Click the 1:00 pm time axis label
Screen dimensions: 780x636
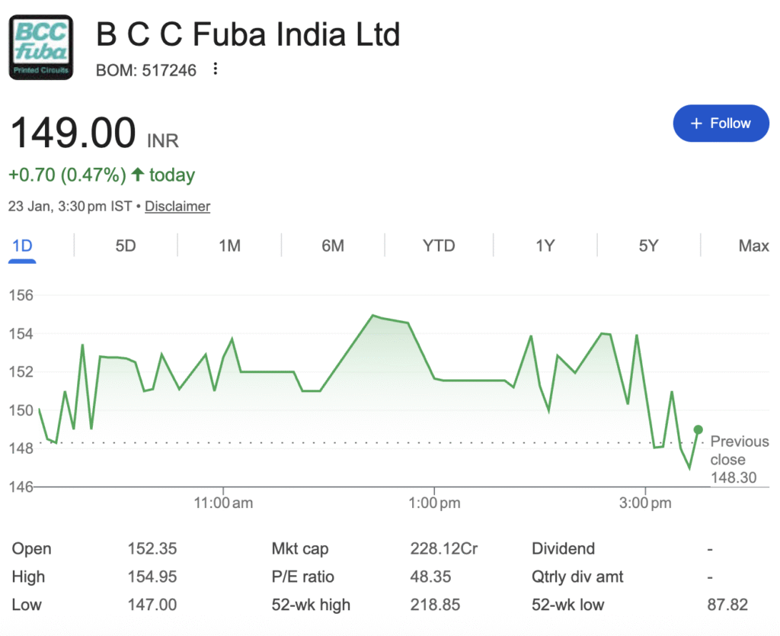pos(434,503)
